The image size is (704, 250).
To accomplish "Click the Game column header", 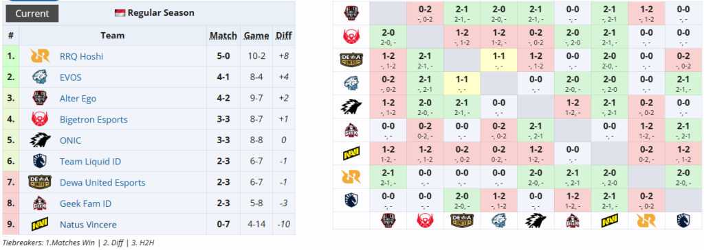I will [x=256, y=36].
